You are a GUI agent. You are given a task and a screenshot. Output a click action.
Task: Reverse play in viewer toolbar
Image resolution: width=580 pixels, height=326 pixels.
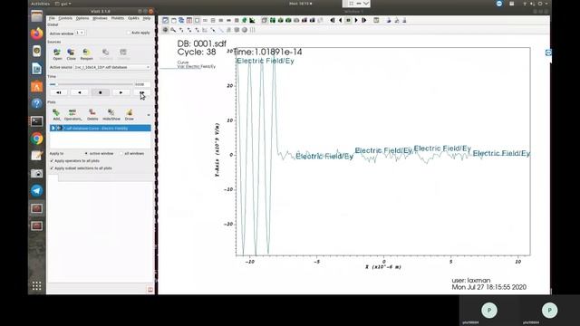pos(341,20)
